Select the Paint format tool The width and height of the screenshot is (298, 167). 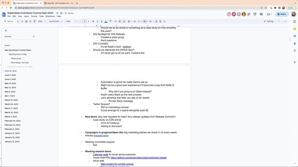click(34, 21)
